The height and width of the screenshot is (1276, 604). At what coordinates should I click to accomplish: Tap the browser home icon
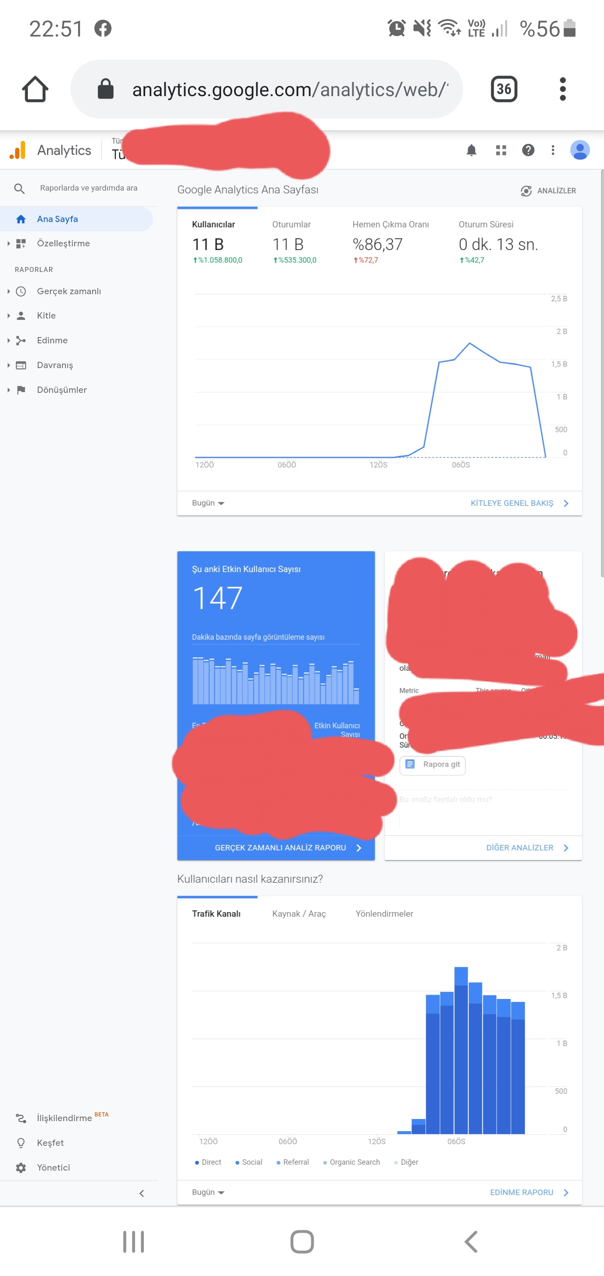click(35, 89)
